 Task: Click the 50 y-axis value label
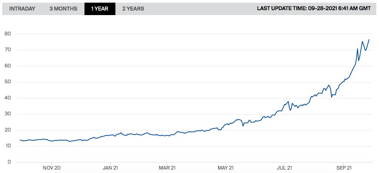point(8,82)
